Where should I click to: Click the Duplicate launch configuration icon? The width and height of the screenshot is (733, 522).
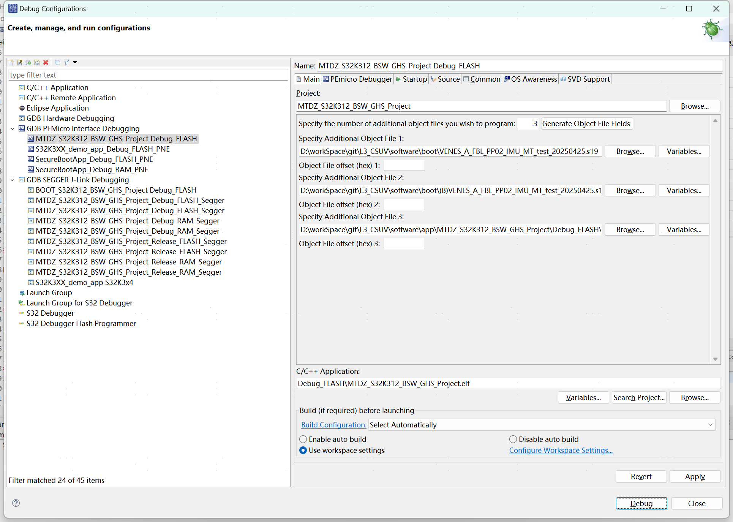click(x=37, y=62)
